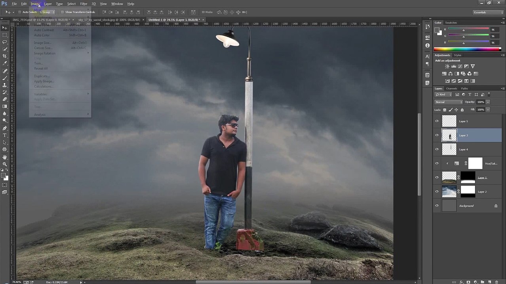Hide the Hue/Saturation layer eye

[x=437, y=163]
